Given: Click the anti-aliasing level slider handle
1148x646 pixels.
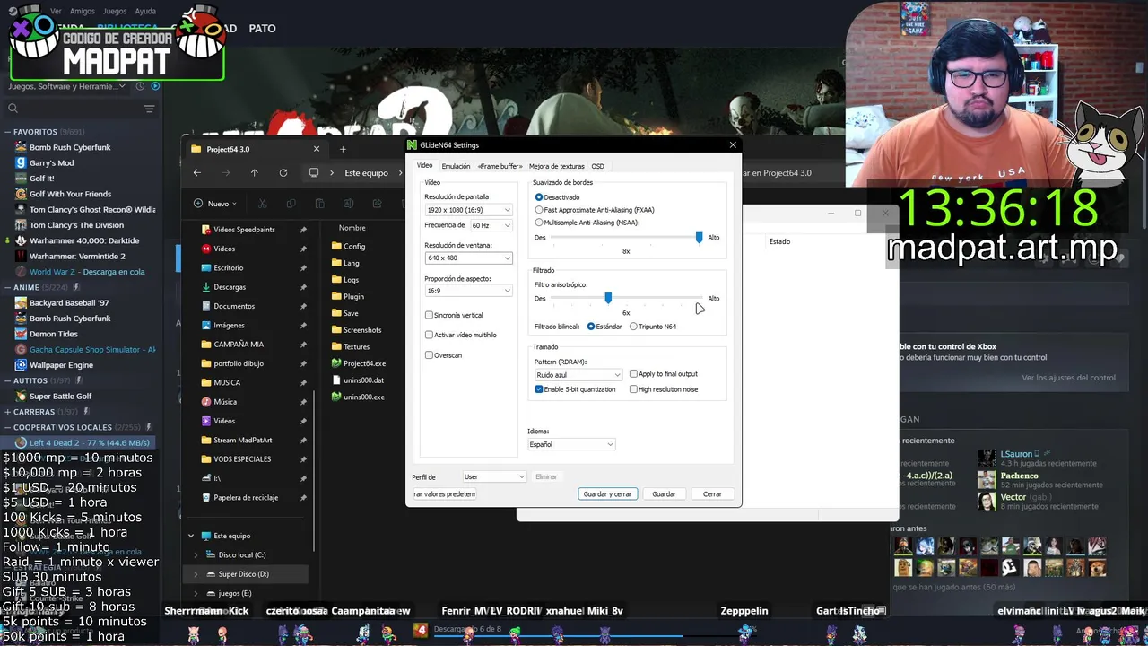Looking at the screenshot, I should (x=699, y=237).
